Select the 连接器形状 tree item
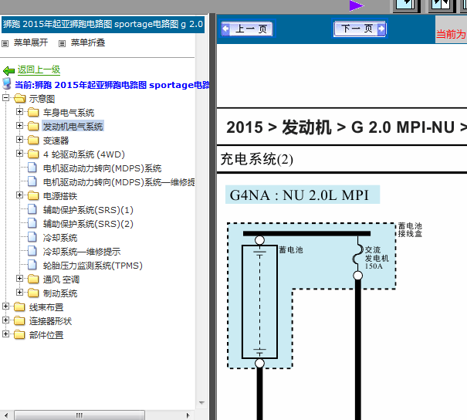This screenshot has width=467, height=420. (x=50, y=321)
